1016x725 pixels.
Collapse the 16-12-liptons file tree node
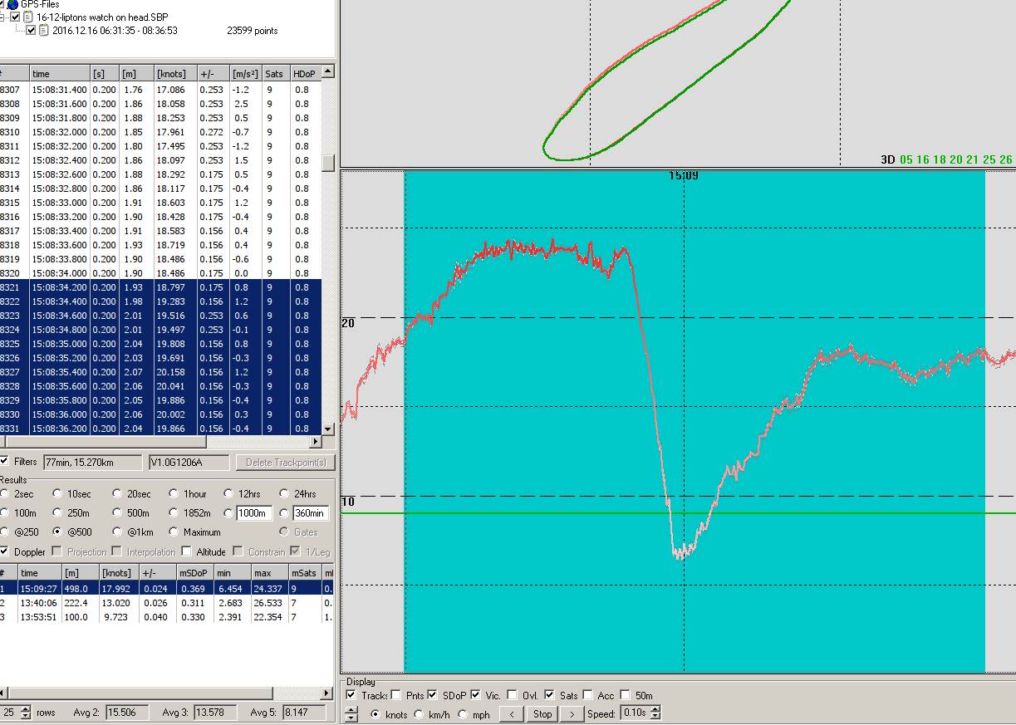point(2,17)
